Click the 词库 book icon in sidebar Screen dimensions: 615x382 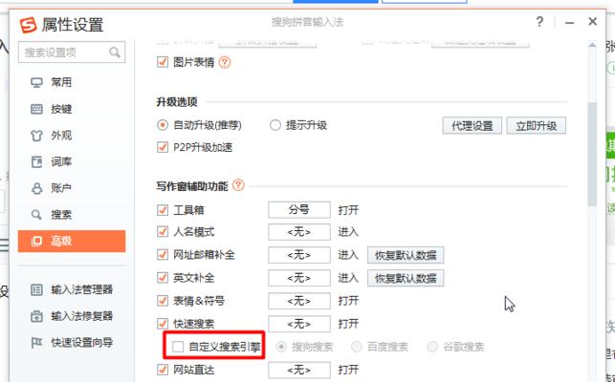(36, 161)
